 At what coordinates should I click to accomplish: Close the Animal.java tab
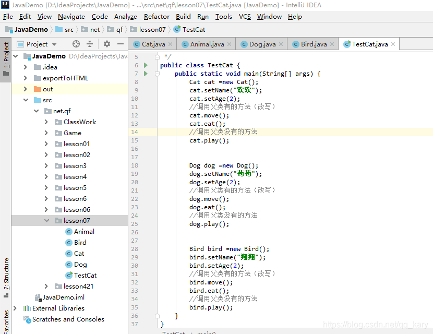click(x=229, y=44)
